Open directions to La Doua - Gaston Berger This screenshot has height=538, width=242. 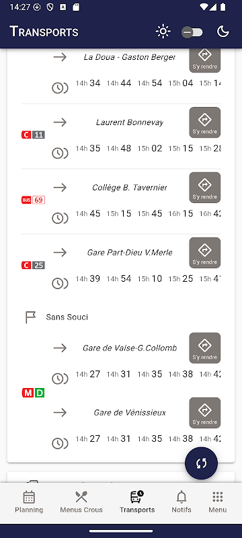click(204, 61)
